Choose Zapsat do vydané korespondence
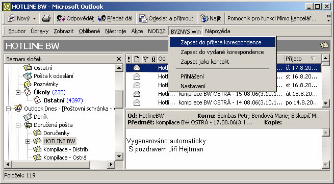The width and height of the screenshot is (334, 184). click(x=223, y=52)
